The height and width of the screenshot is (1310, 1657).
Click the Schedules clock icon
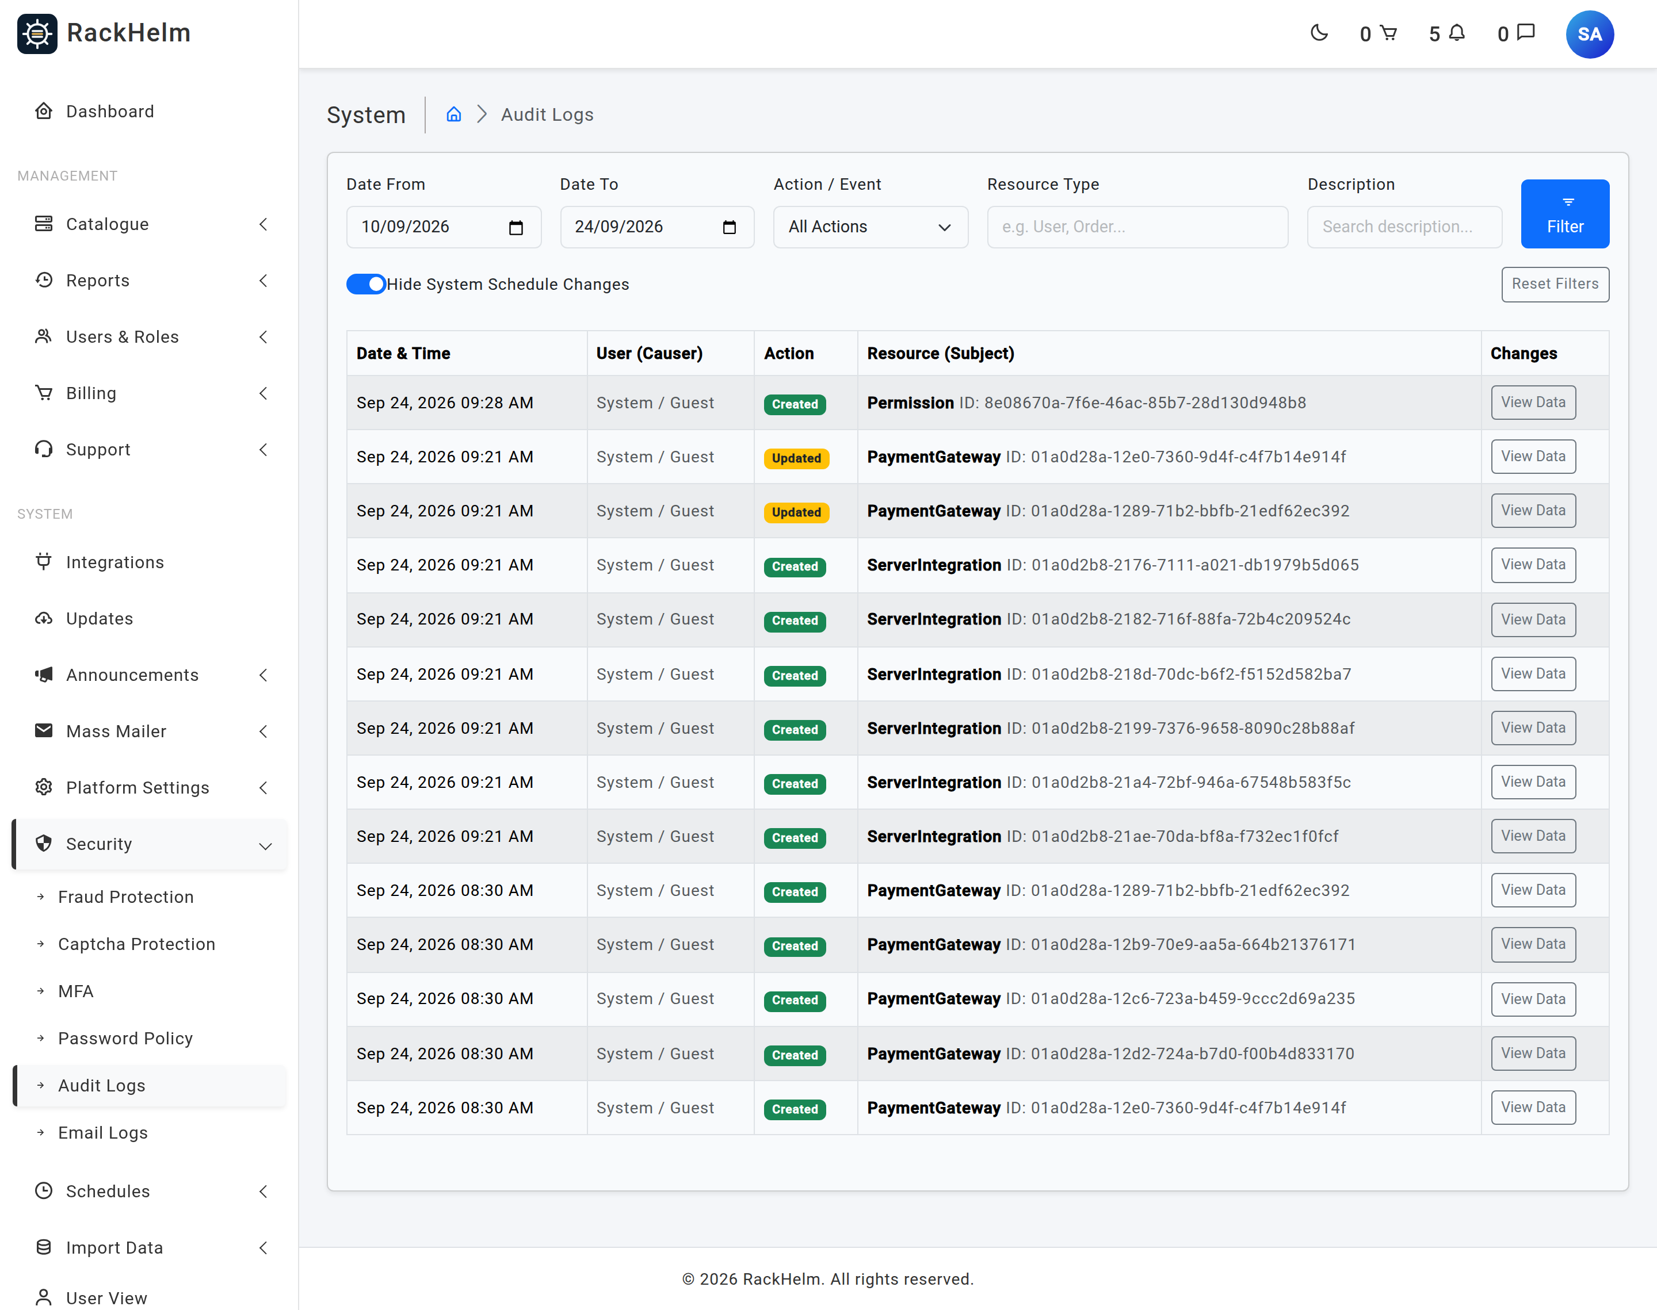tap(44, 1190)
